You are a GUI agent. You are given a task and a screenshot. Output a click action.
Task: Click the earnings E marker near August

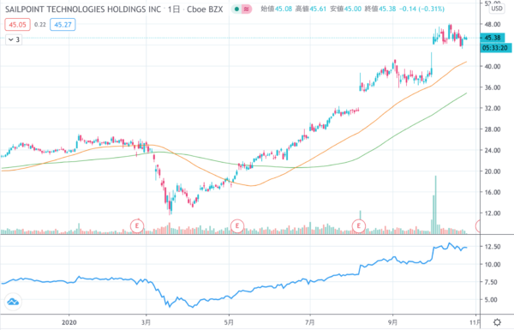coord(359,225)
